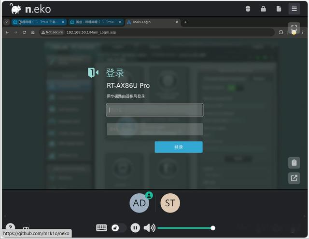Open the browser extensions puzzle icon

(x=281, y=32)
